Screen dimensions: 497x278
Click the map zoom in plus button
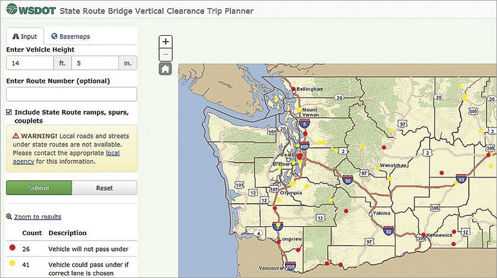(x=166, y=42)
